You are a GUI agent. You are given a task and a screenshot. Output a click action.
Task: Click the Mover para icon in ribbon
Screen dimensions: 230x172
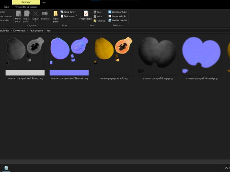coord(18,13)
